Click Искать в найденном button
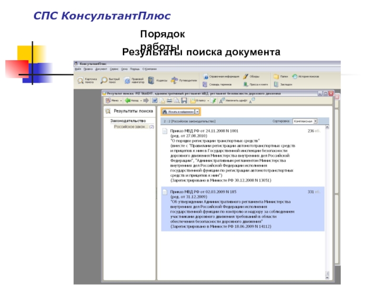Screen dimensions: 381x285 click(x=178, y=112)
